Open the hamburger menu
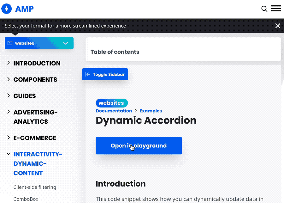 click(x=276, y=9)
